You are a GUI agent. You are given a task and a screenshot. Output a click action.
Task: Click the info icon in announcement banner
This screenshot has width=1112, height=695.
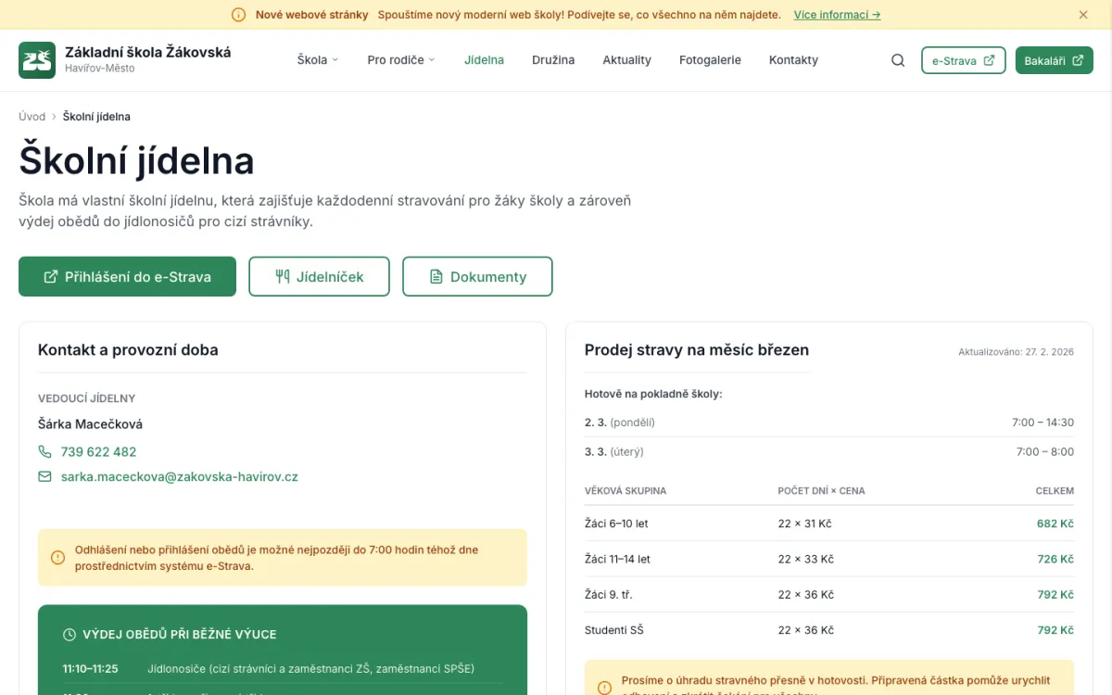[x=238, y=15]
